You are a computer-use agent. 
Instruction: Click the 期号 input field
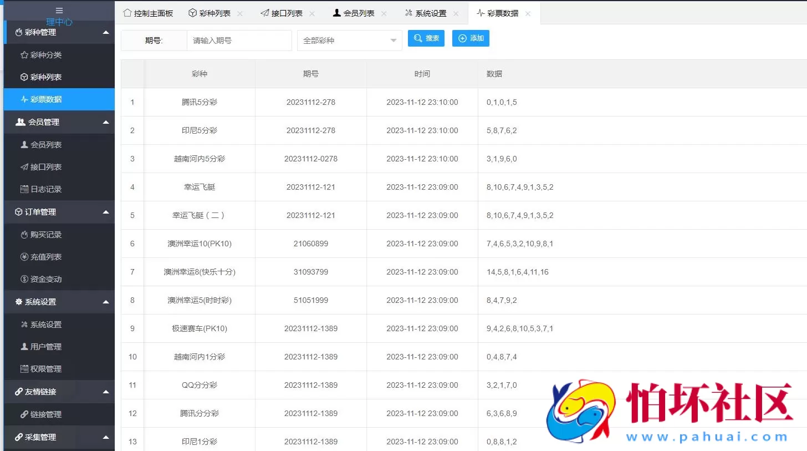[238, 40]
